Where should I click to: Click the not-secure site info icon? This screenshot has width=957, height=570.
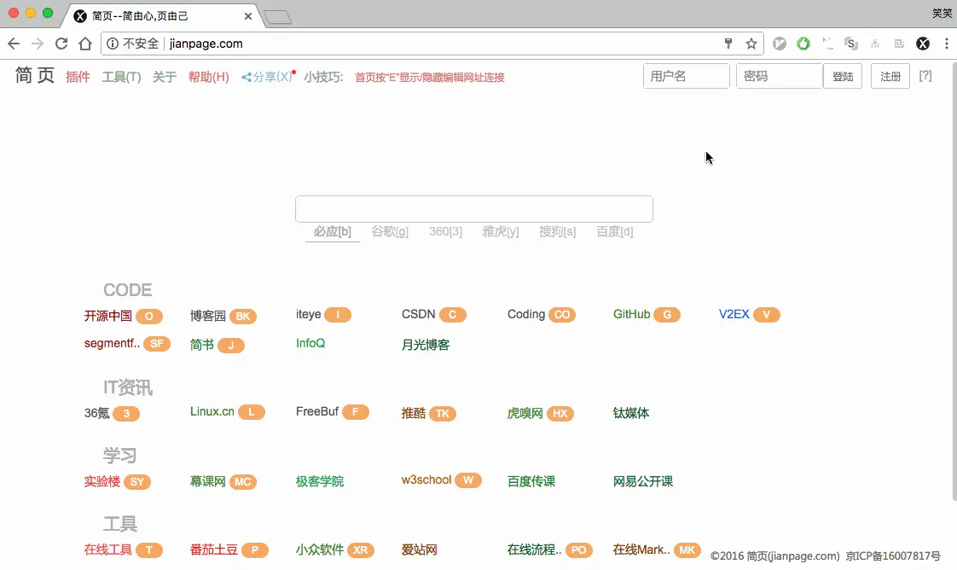click(x=113, y=44)
